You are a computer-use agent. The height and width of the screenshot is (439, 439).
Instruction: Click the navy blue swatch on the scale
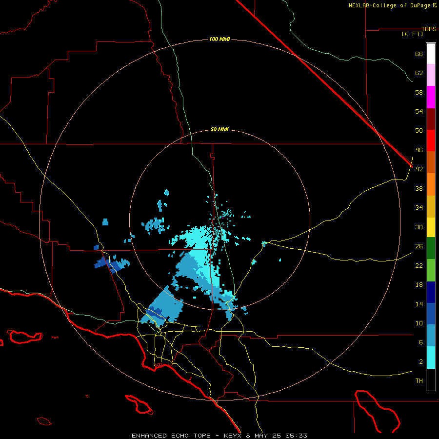tap(431, 292)
